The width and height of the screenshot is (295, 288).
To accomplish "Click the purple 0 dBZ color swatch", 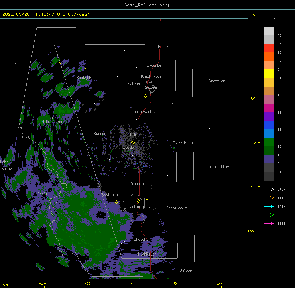I will tap(269, 159).
